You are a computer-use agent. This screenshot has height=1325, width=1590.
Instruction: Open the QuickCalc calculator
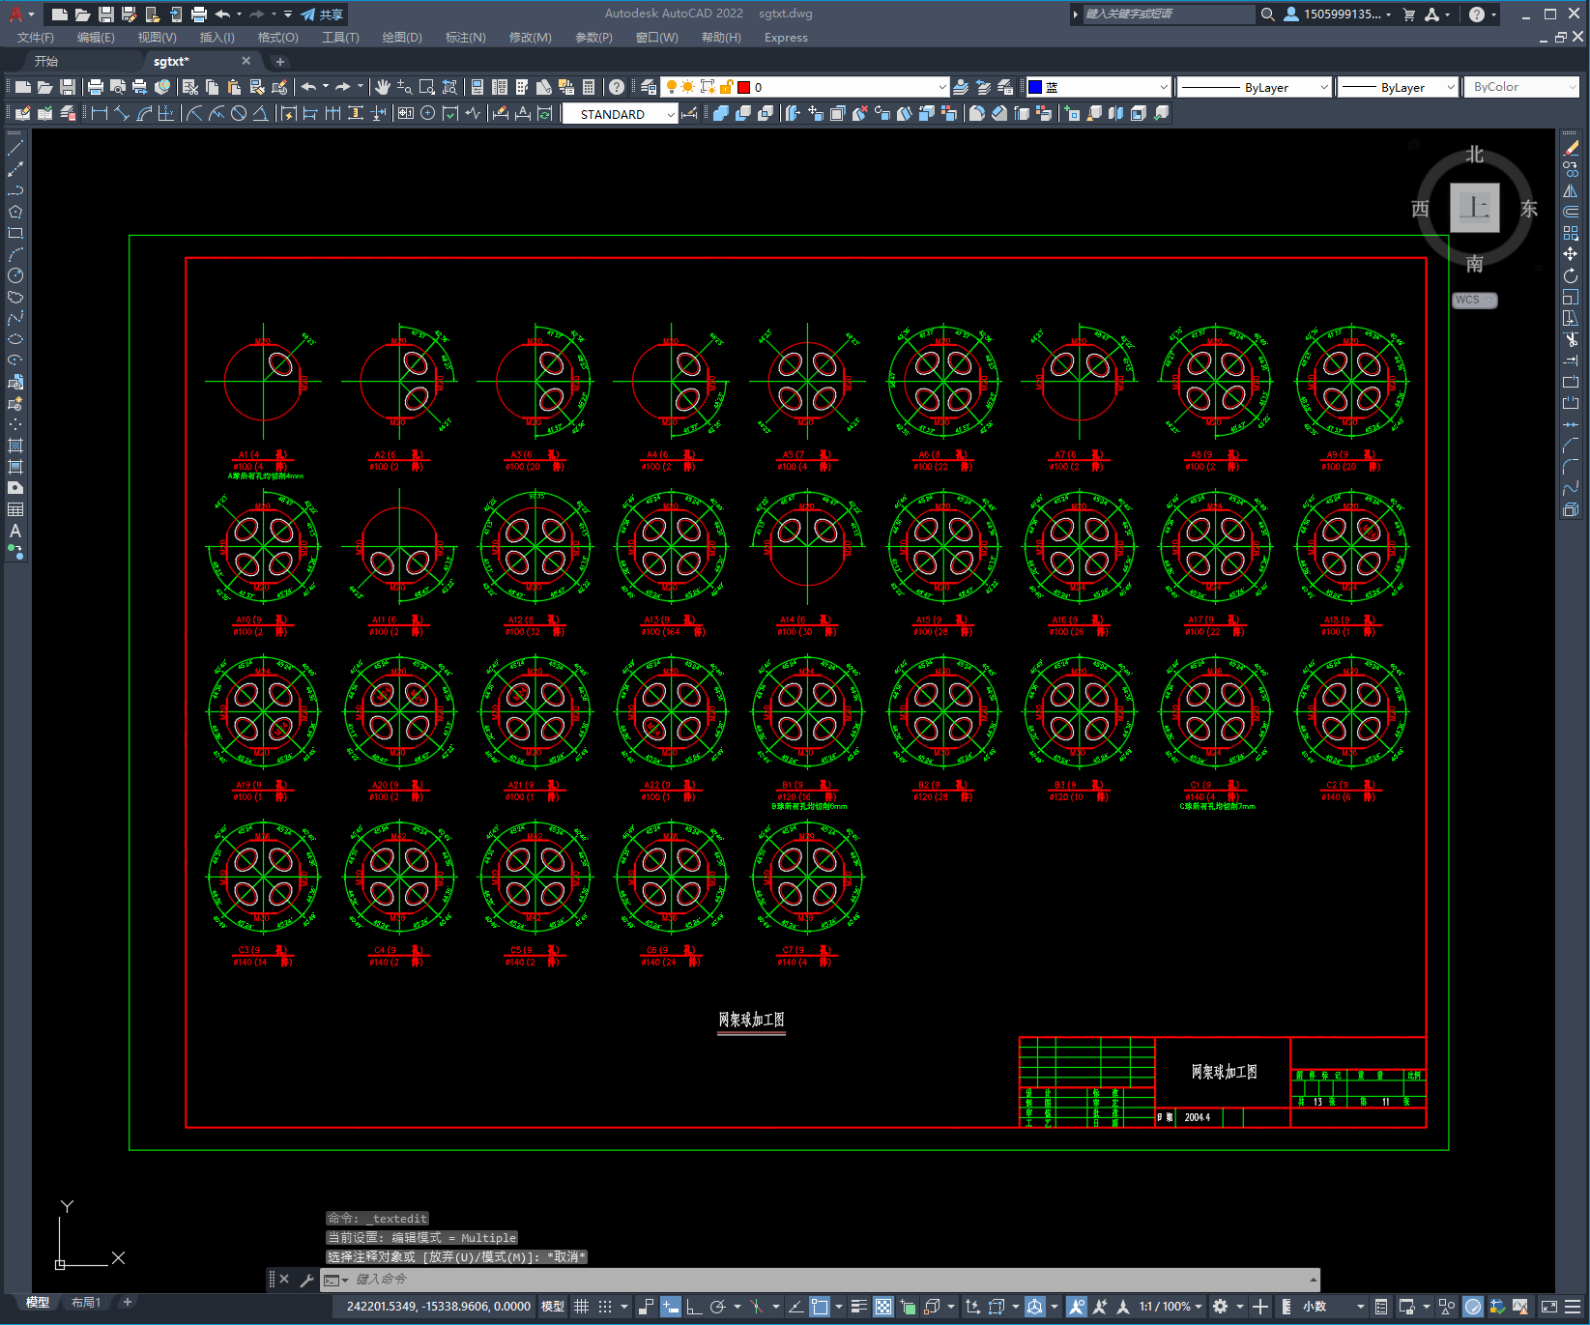(x=589, y=87)
